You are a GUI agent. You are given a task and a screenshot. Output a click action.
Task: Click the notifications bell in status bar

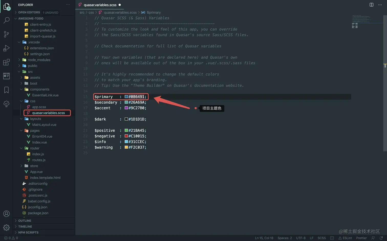point(381,238)
